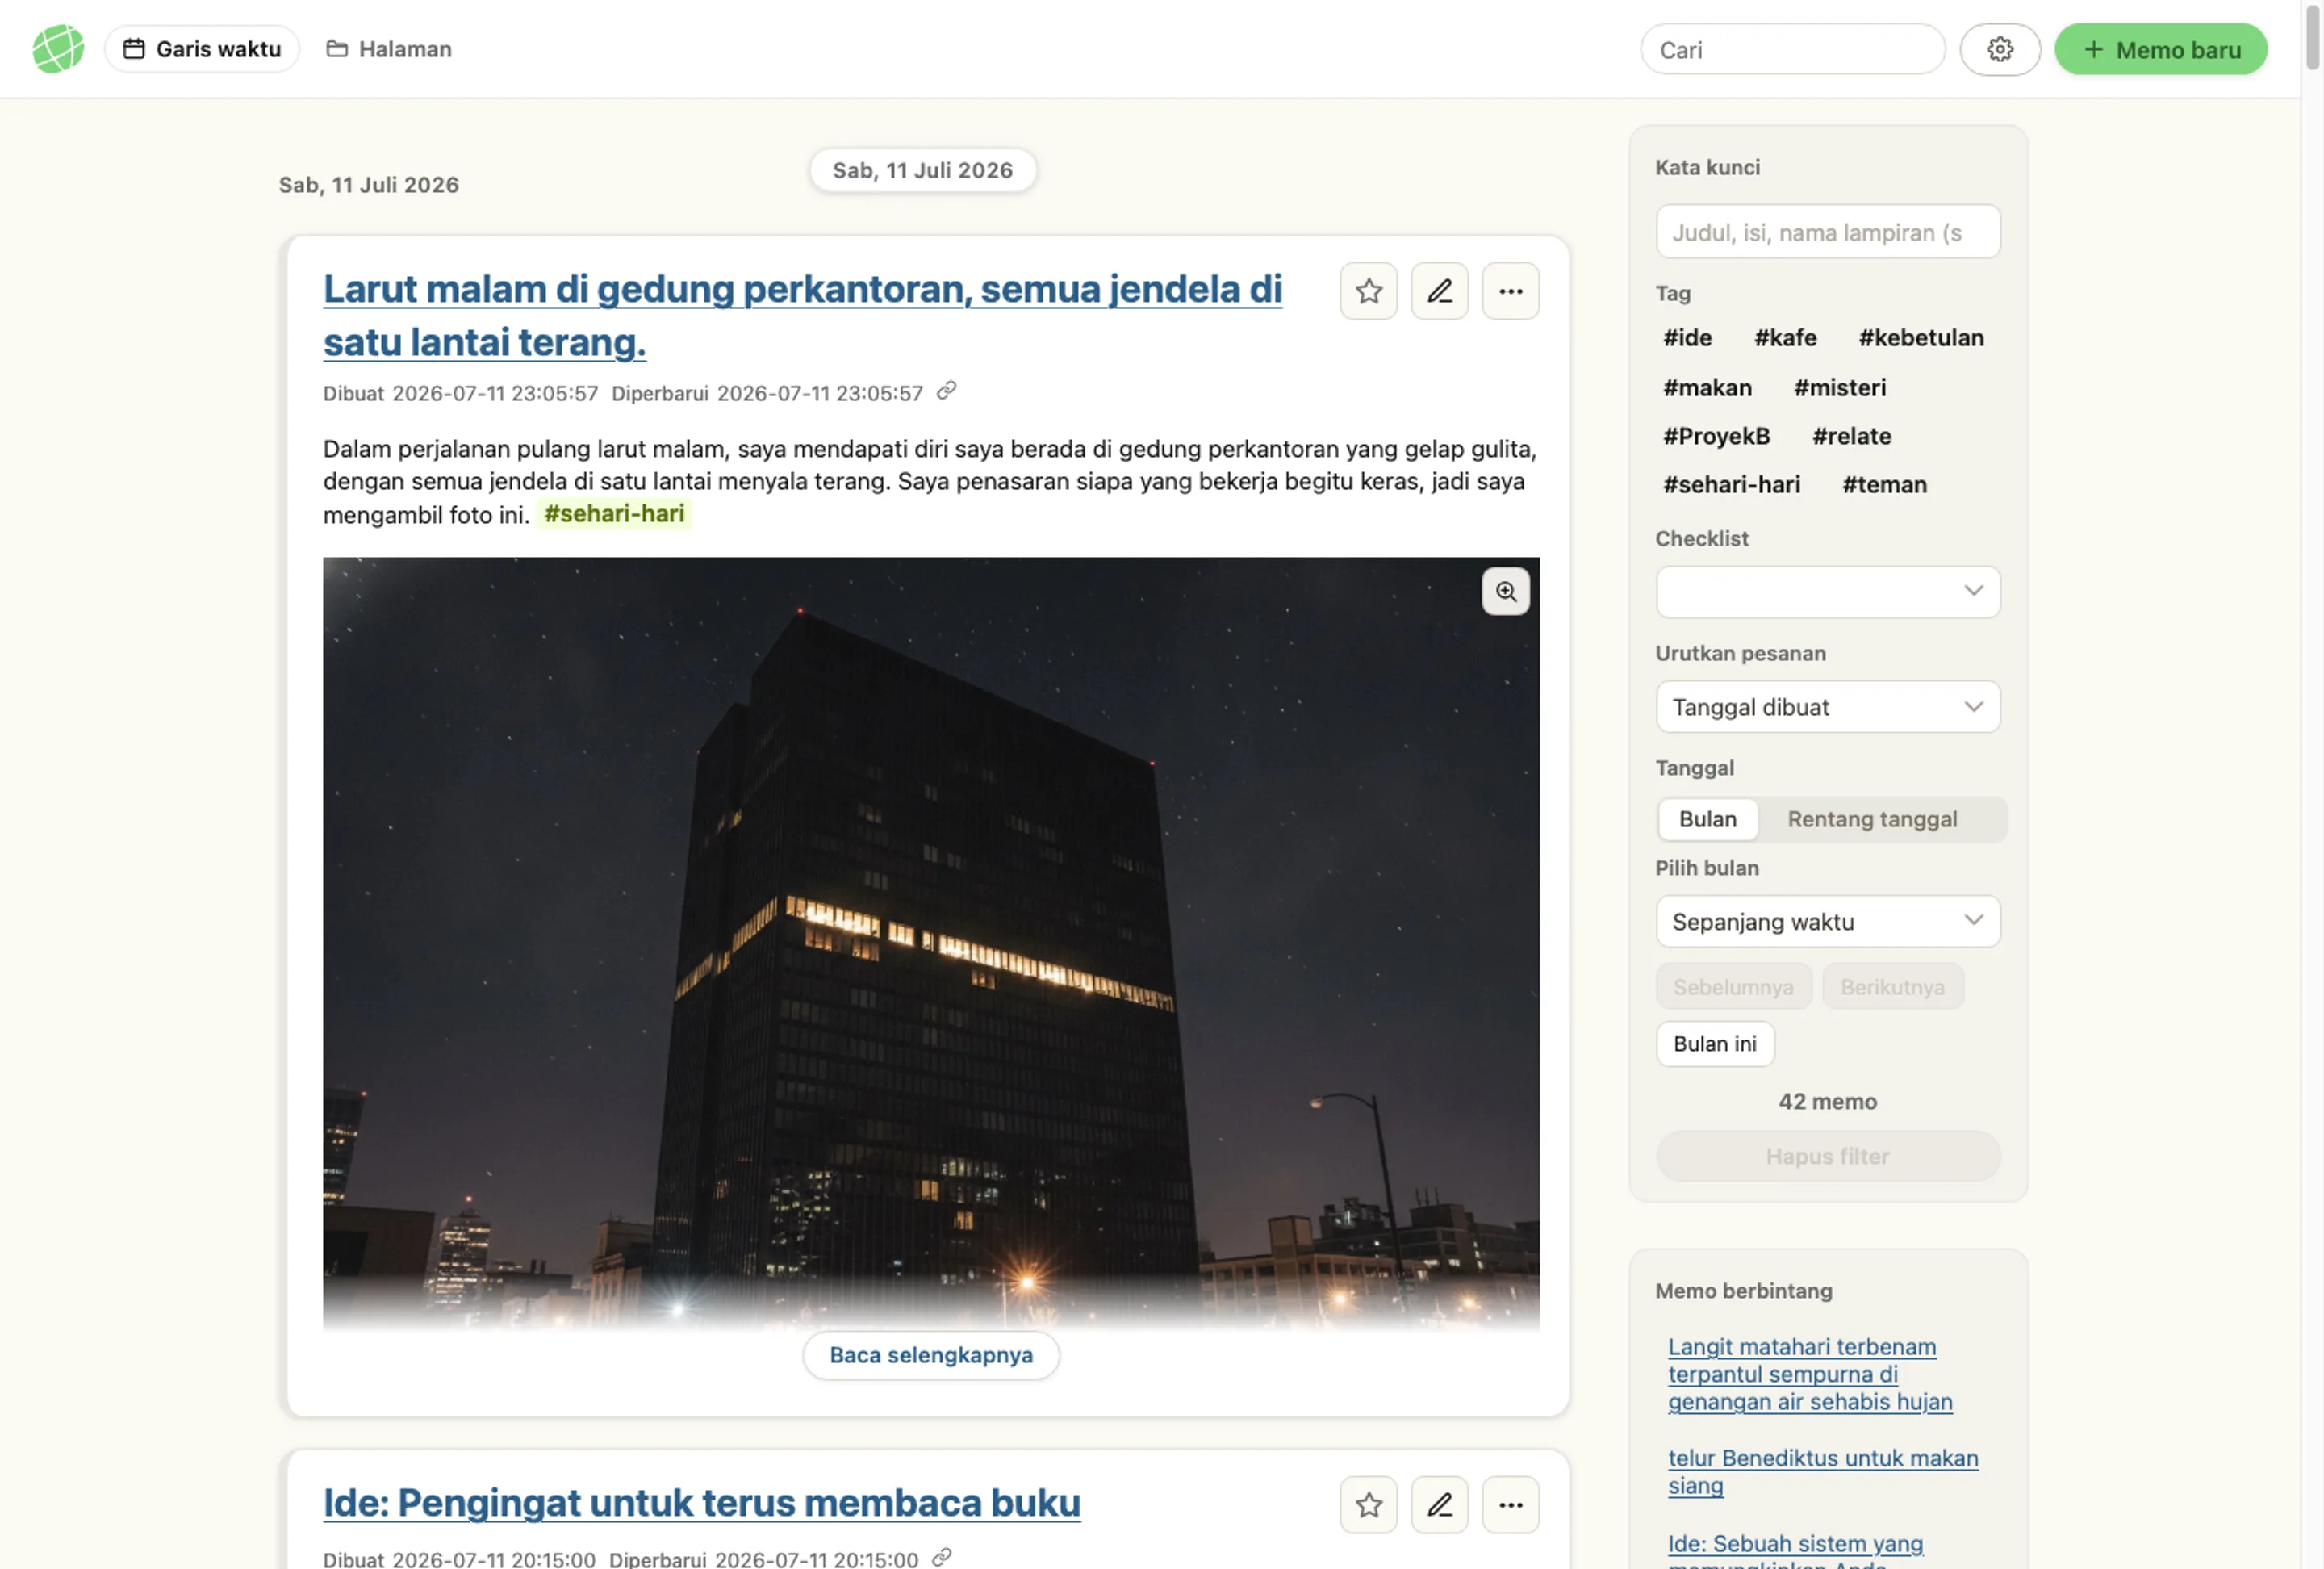
Task: Open memo title 'Ide: Pengingat untuk terus membaca buku'
Action: (x=701, y=1503)
